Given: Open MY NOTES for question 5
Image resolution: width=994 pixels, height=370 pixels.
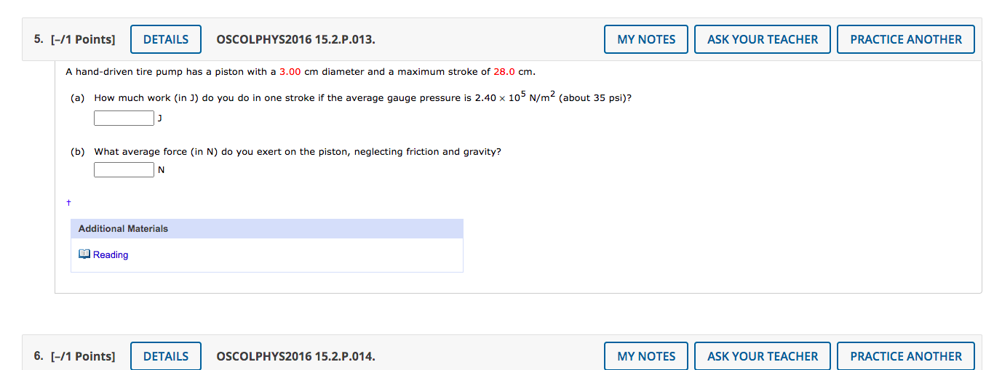Looking at the screenshot, I should pos(646,39).
